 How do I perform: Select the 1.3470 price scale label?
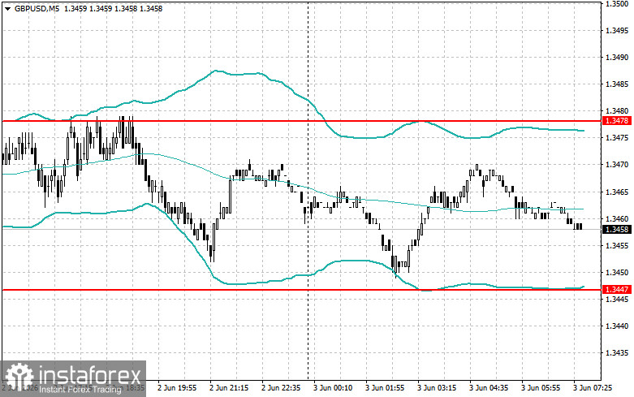(617, 165)
